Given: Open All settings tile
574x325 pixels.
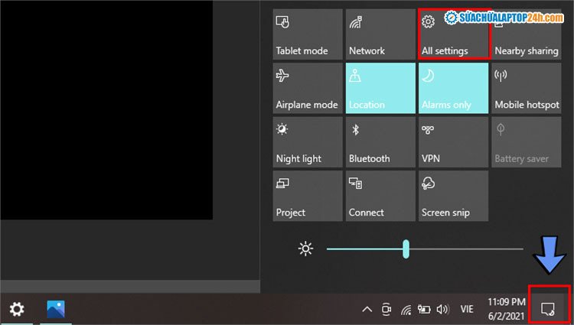Looking at the screenshot, I should (x=453, y=34).
